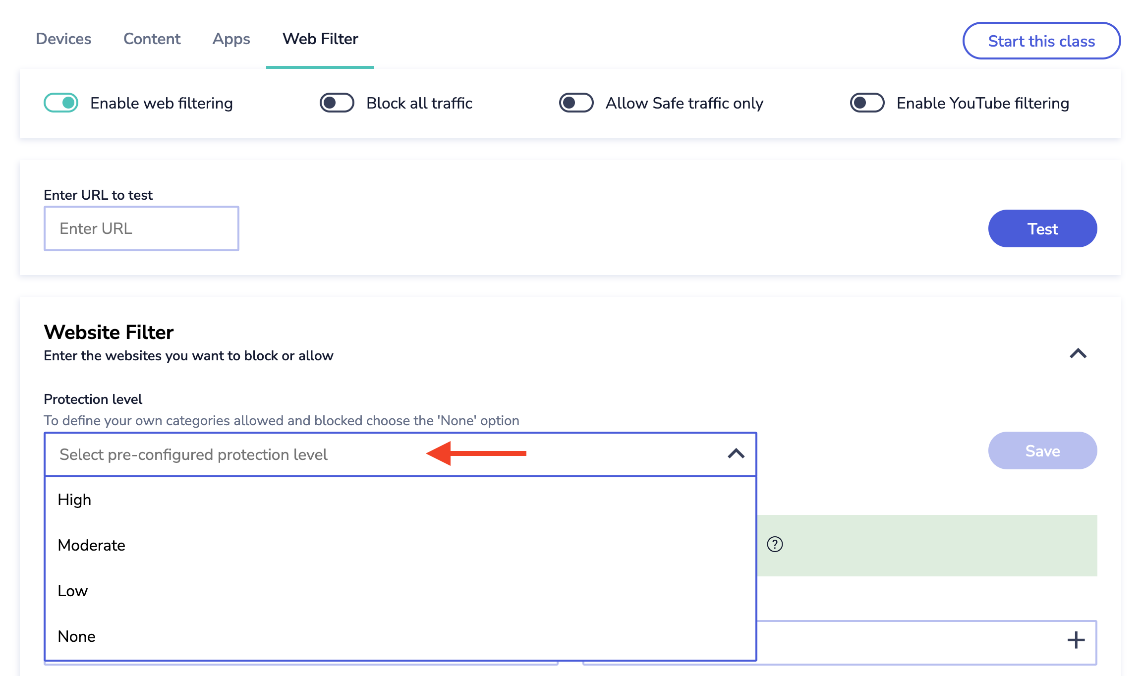
Task: Go to the Apps tab
Action: coord(231,39)
